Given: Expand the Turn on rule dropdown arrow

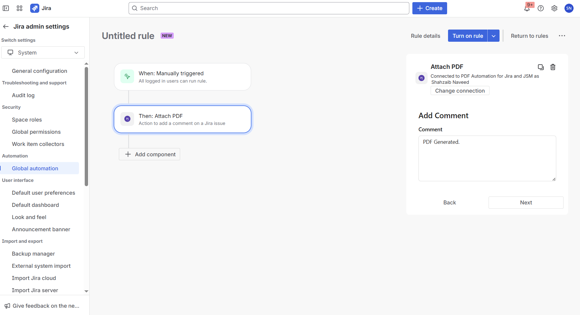Looking at the screenshot, I should point(493,36).
